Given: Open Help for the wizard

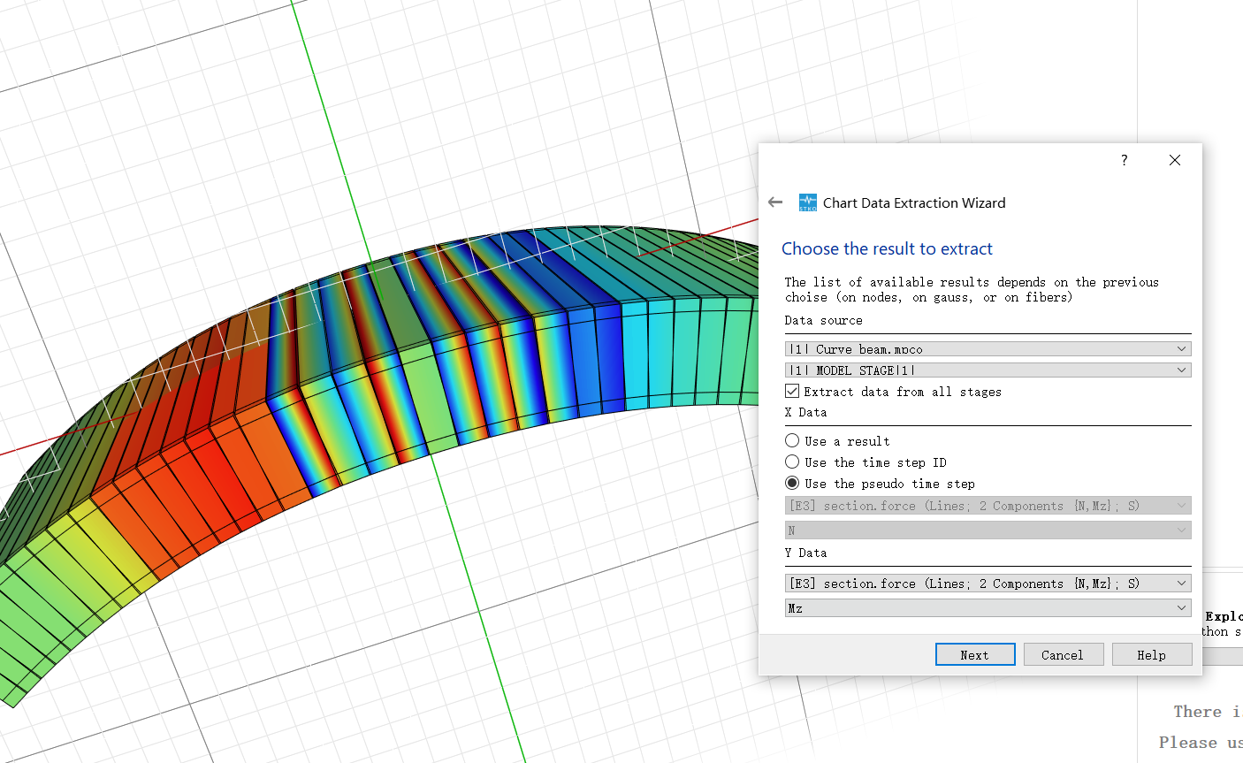Looking at the screenshot, I should coord(1152,654).
